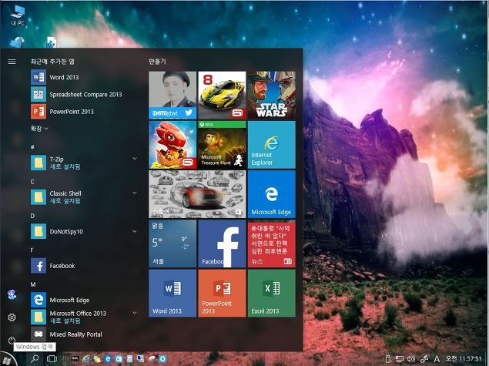
Task: Launch Microsoft Edge from the app list
Action: point(84,300)
